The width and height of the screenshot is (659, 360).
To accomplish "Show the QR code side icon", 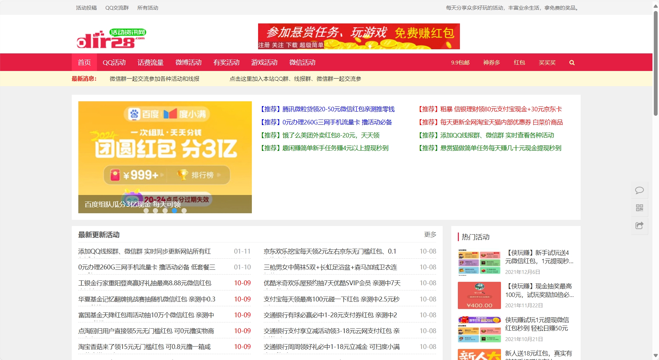I will [x=639, y=208].
